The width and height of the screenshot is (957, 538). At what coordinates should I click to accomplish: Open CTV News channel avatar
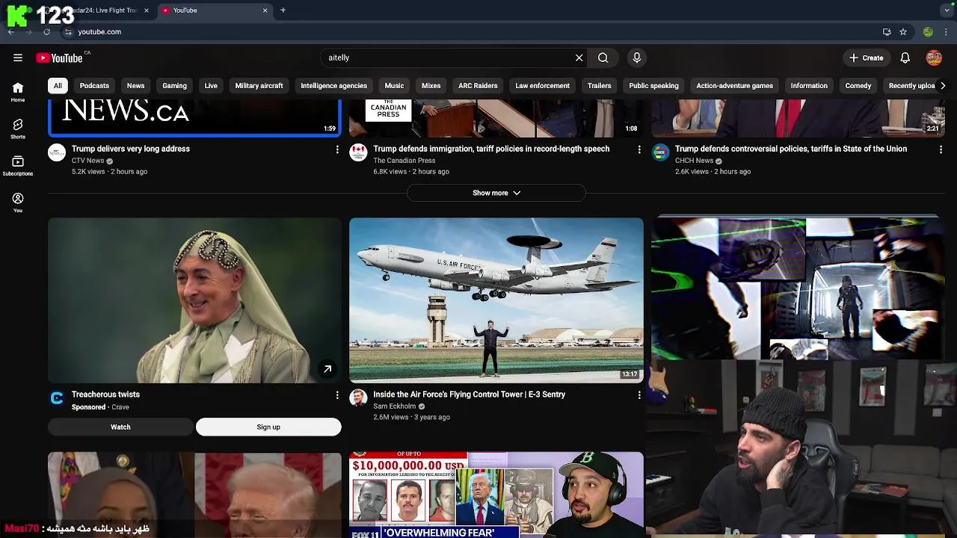[x=57, y=152]
